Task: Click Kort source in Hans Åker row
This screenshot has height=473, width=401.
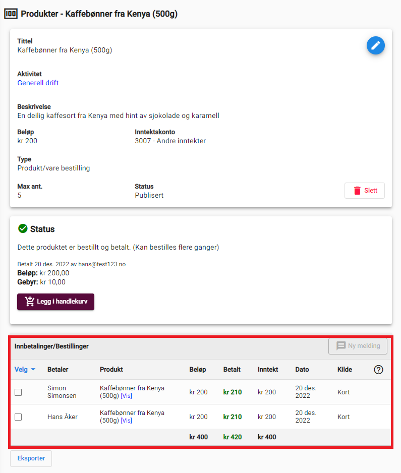Action: click(343, 417)
